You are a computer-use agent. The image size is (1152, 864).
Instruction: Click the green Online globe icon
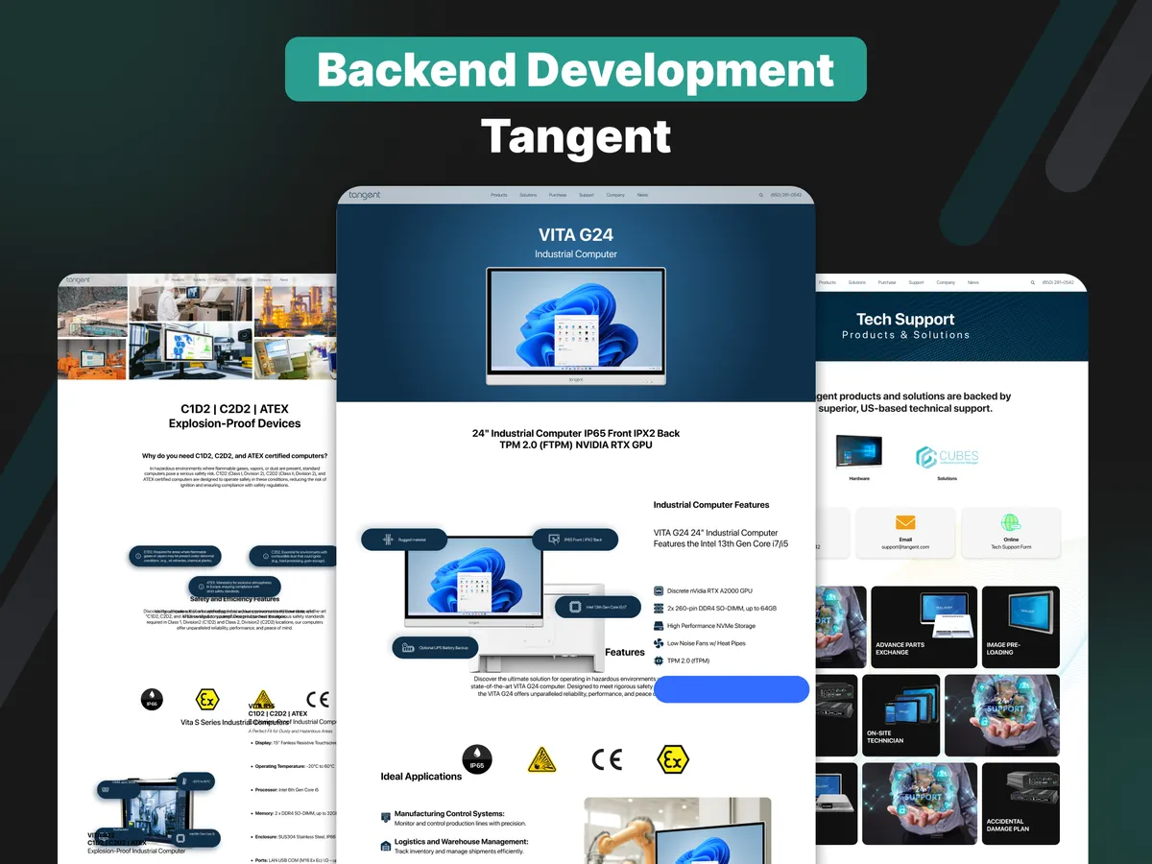coord(1011,522)
